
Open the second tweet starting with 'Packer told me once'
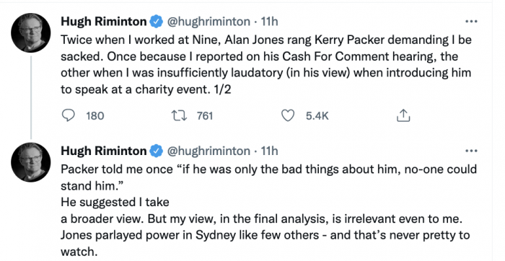click(x=268, y=211)
